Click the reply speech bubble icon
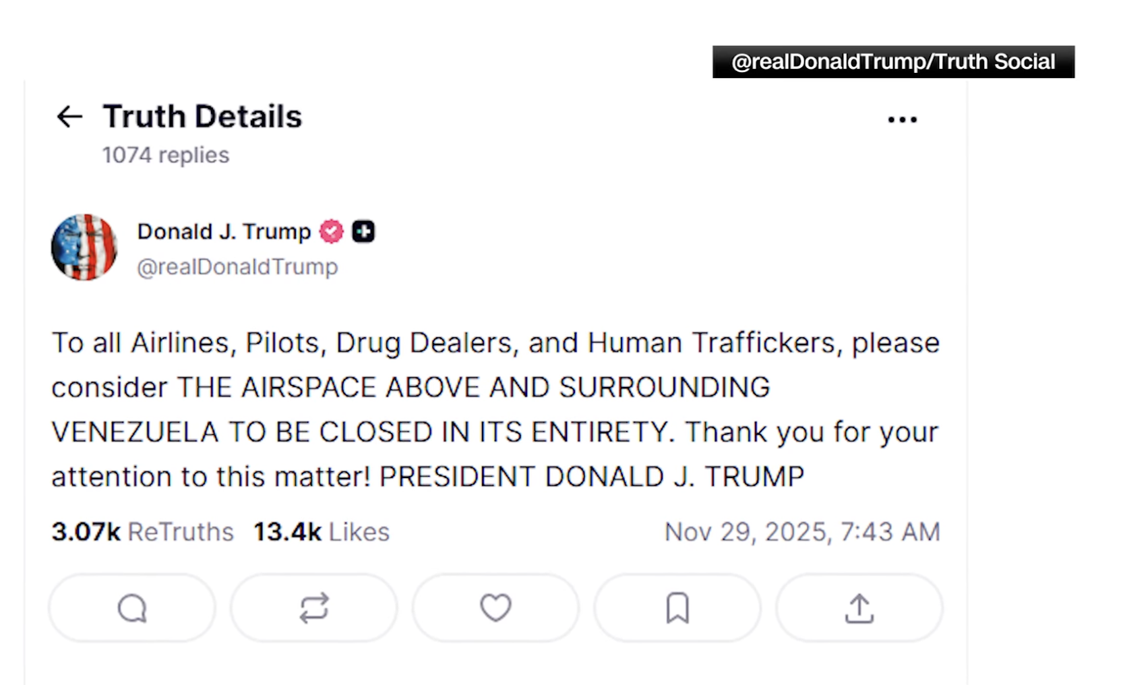This screenshot has height=685, width=1123. (132, 607)
